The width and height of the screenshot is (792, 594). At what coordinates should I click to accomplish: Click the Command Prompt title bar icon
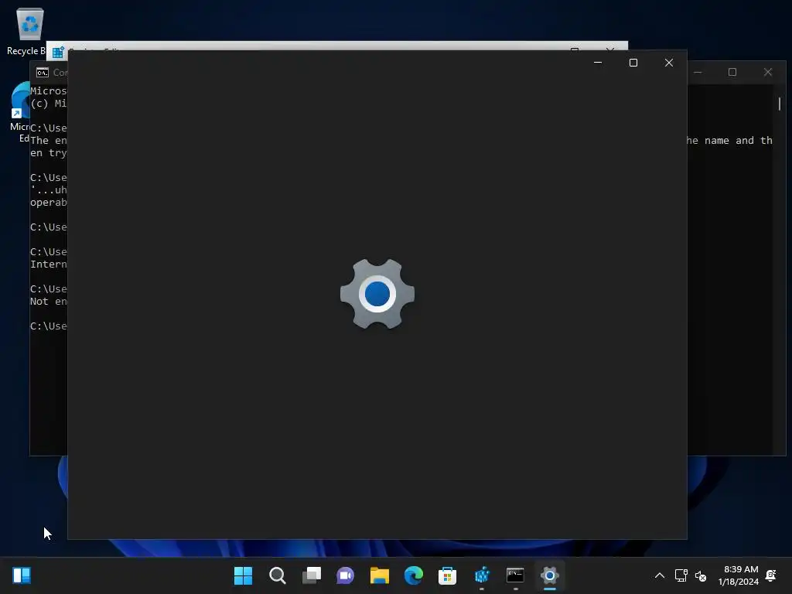43,73
